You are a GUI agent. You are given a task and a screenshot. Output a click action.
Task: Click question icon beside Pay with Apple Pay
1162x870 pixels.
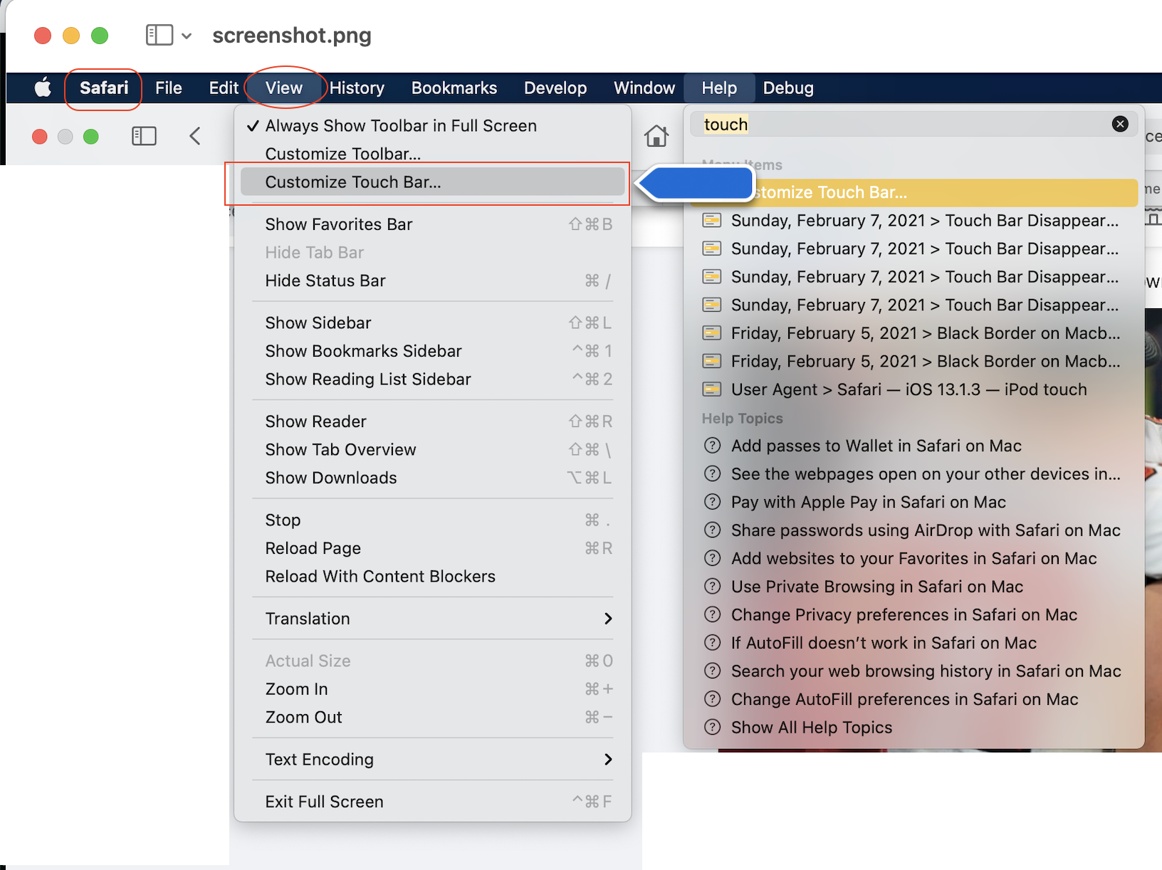(x=712, y=502)
